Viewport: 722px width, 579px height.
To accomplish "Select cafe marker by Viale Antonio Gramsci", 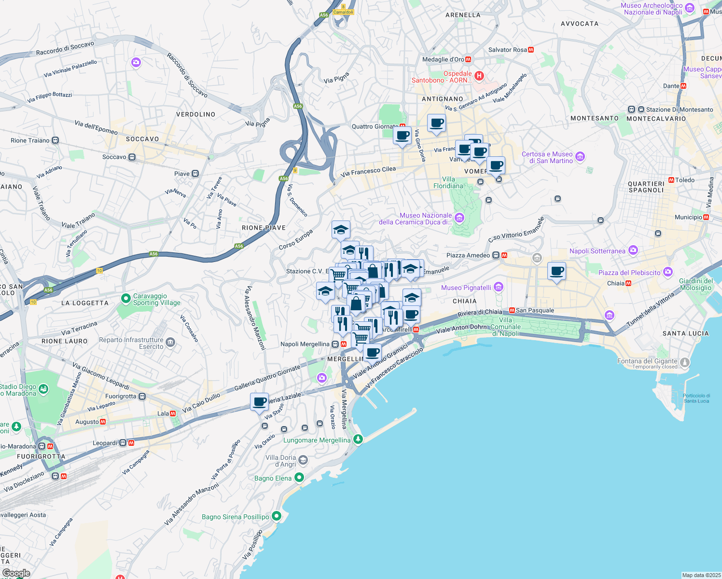I will click(372, 353).
